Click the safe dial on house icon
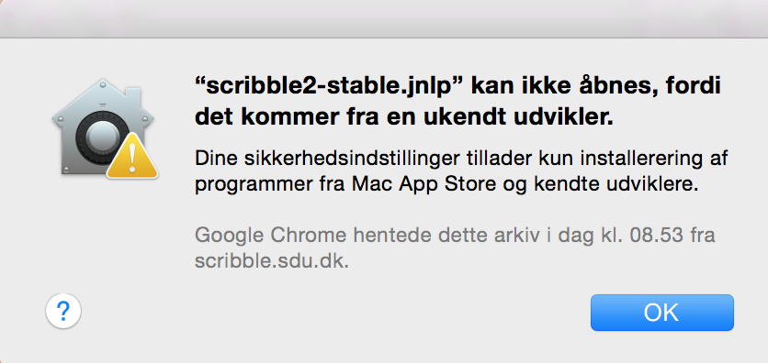The image size is (768, 363). 102,138
